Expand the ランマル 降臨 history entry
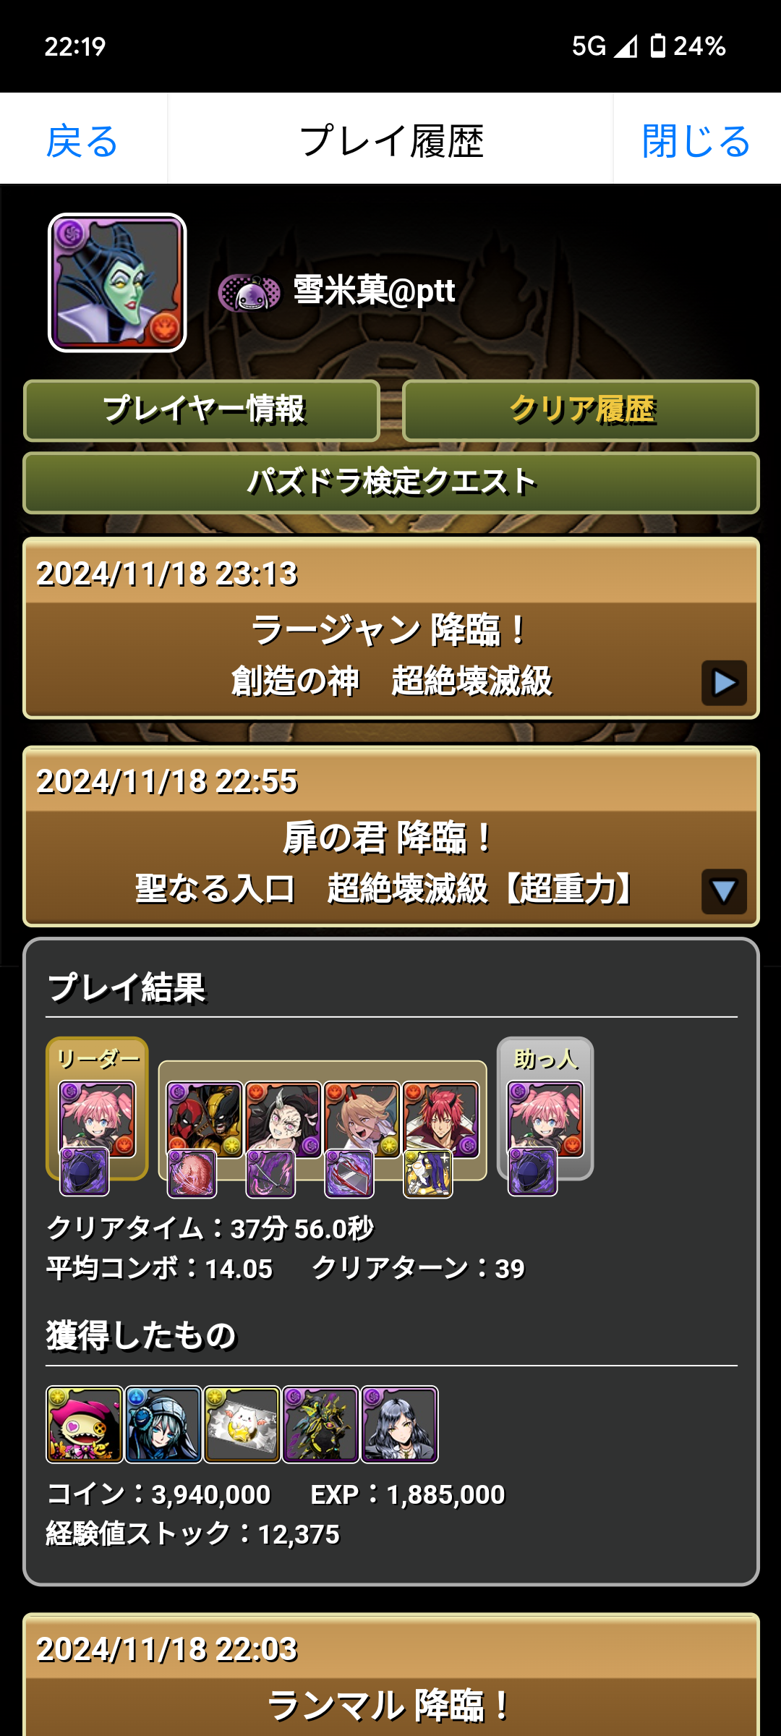781x1736 pixels. (x=391, y=1675)
